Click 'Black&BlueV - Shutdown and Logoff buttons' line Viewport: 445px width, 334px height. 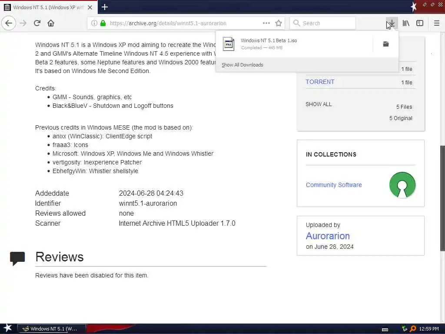click(x=113, y=106)
